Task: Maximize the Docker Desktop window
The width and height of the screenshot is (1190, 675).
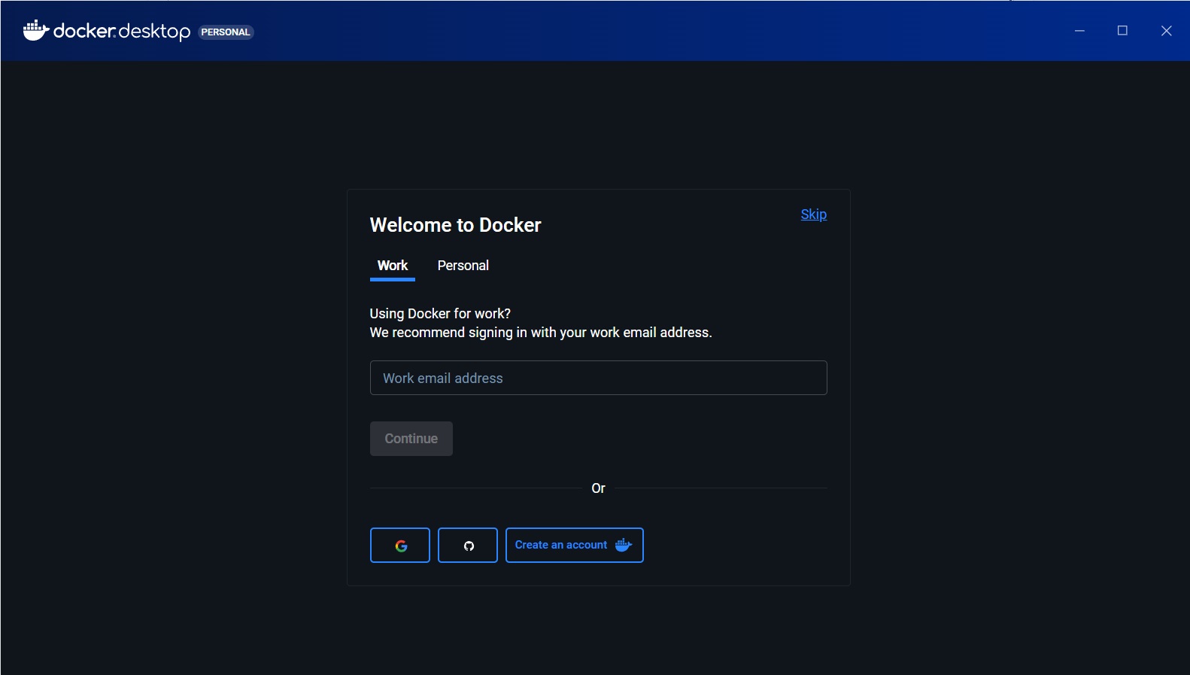Action: [x=1122, y=31]
